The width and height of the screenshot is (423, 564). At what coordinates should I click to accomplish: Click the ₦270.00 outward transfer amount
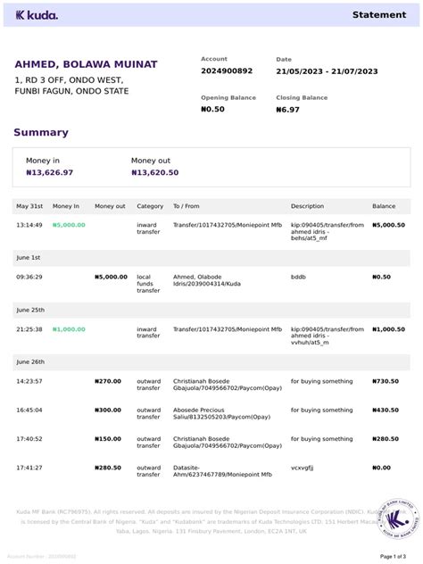coord(108,381)
